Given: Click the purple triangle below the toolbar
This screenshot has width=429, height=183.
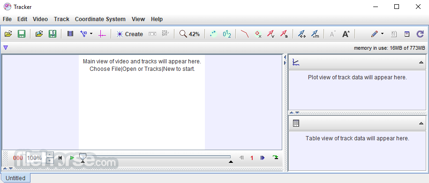Looking at the screenshot, I should point(6,48).
